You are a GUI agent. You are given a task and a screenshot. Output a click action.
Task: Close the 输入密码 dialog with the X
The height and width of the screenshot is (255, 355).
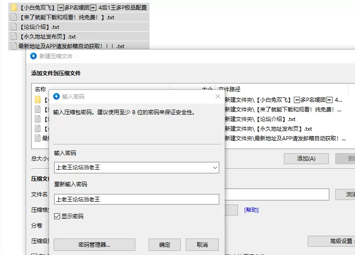[218, 96]
